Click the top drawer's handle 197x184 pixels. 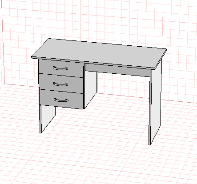pyautogui.click(x=60, y=68)
